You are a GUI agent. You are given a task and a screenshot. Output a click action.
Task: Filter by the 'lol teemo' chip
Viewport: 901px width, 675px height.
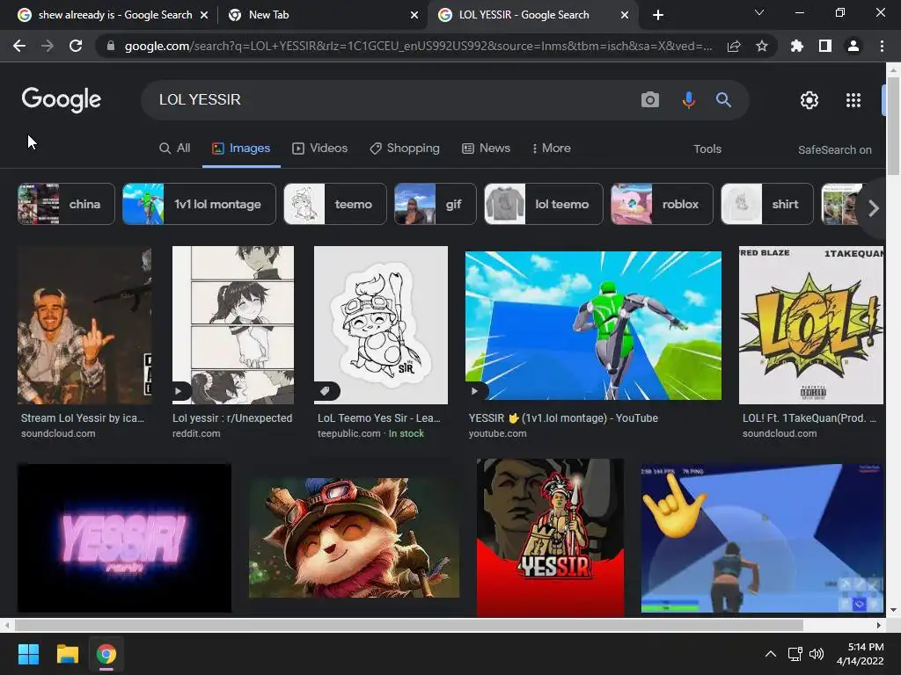point(544,204)
